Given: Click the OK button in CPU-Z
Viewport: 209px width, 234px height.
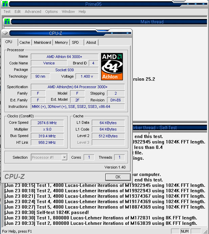Looking at the screenshot, I should [x=118, y=177].
